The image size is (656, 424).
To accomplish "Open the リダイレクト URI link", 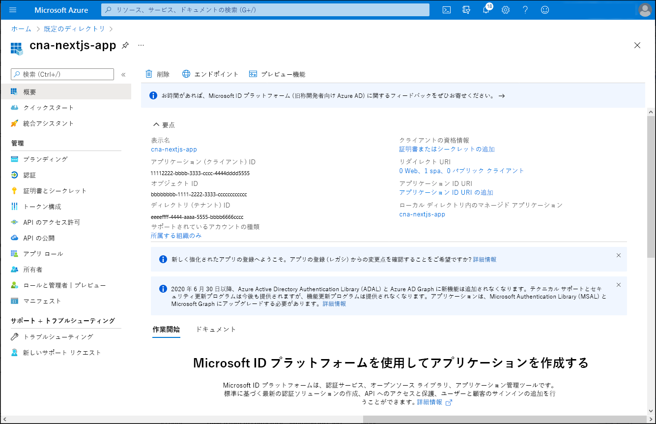I will (461, 171).
